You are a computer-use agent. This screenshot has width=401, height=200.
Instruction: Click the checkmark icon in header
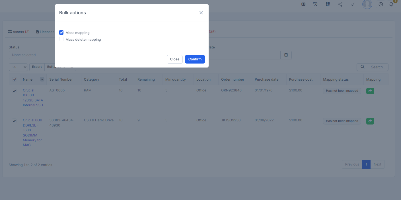coord(352,4)
